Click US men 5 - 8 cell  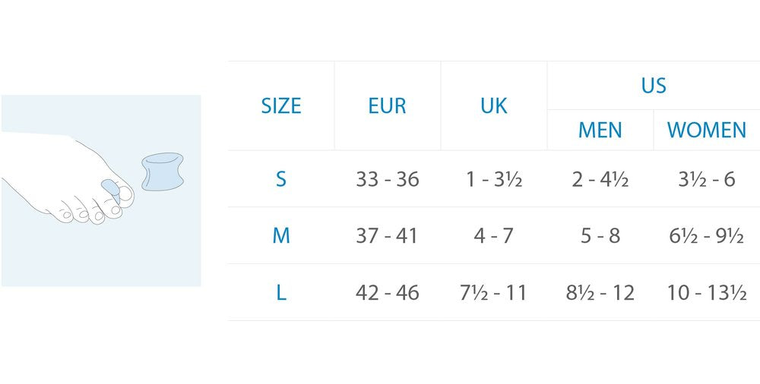[600, 236]
